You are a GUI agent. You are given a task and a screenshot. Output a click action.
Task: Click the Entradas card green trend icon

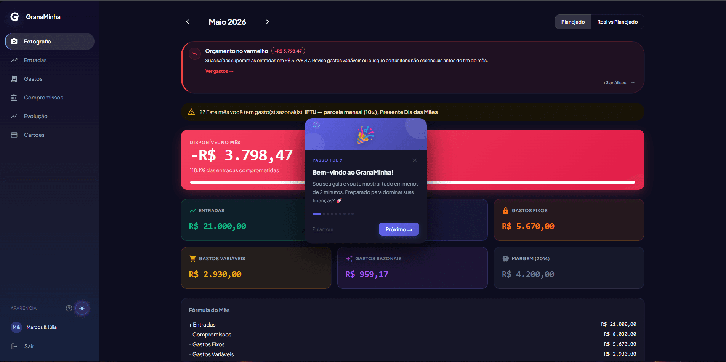point(193,211)
